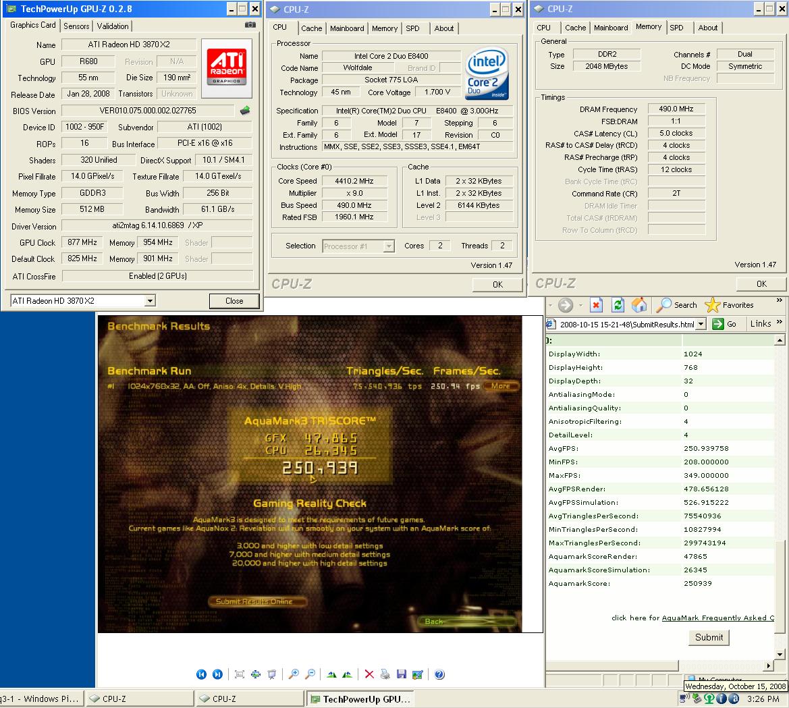The width and height of the screenshot is (789, 708).
Task: Click the Zoom In magnifier in picture viewer
Action: [x=294, y=674]
